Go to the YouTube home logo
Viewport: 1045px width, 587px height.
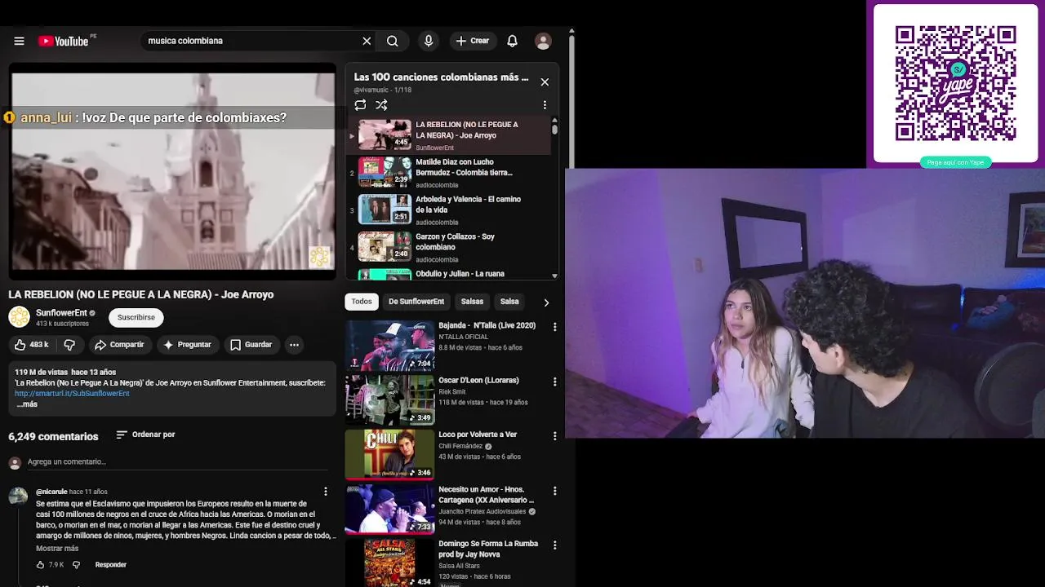[x=64, y=41]
